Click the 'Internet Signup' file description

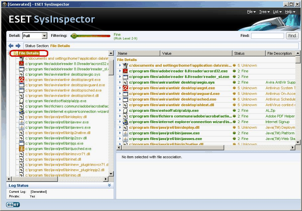tap(277, 122)
